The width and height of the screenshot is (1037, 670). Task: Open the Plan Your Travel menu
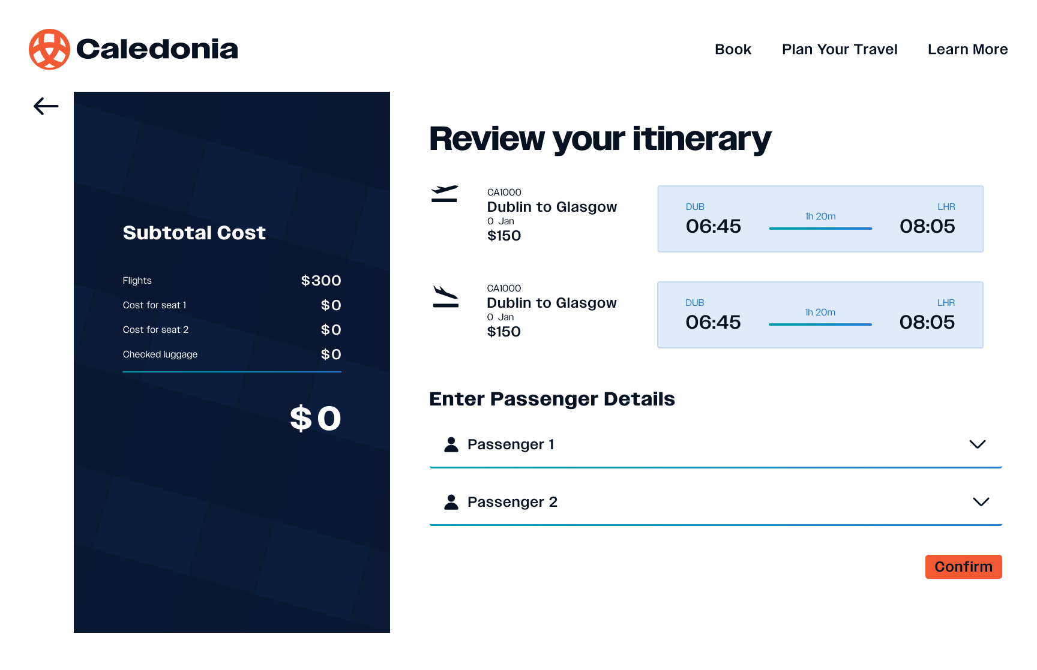click(840, 49)
